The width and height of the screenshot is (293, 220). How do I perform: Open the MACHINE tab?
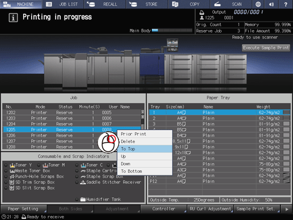point(21,4)
